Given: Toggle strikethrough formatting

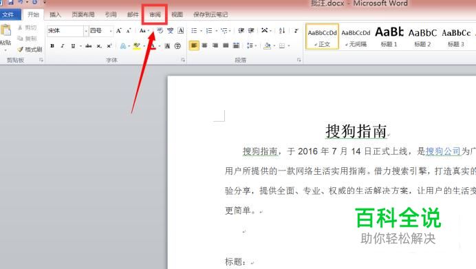Looking at the screenshot, I should coord(88,46).
